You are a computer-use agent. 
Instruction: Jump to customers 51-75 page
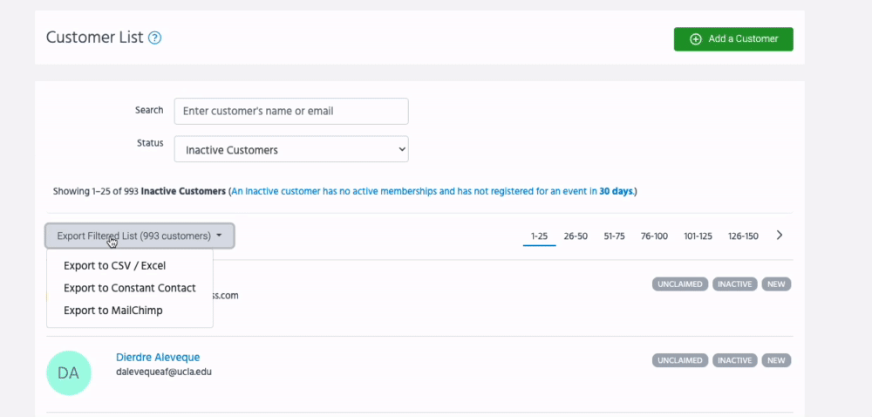(614, 236)
